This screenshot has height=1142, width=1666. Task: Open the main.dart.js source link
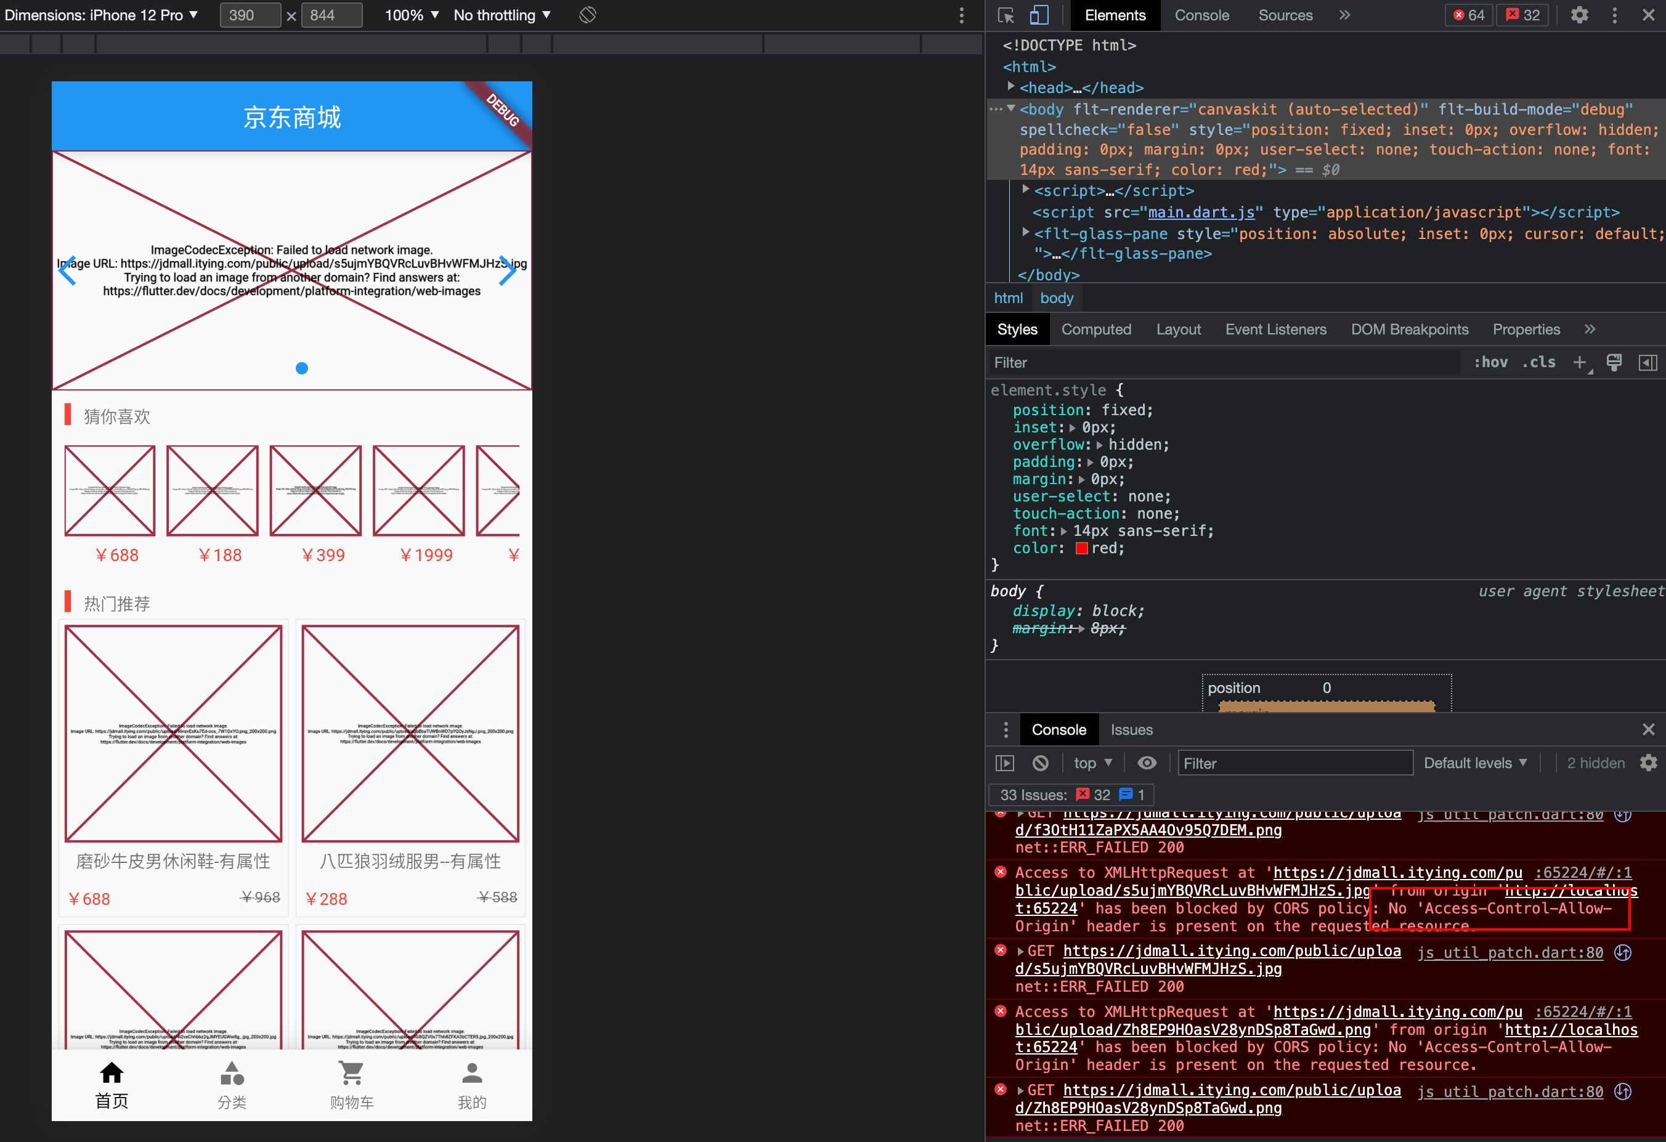pos(1201,212)
